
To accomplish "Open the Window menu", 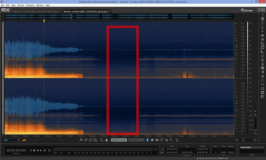I will point(40,5).
